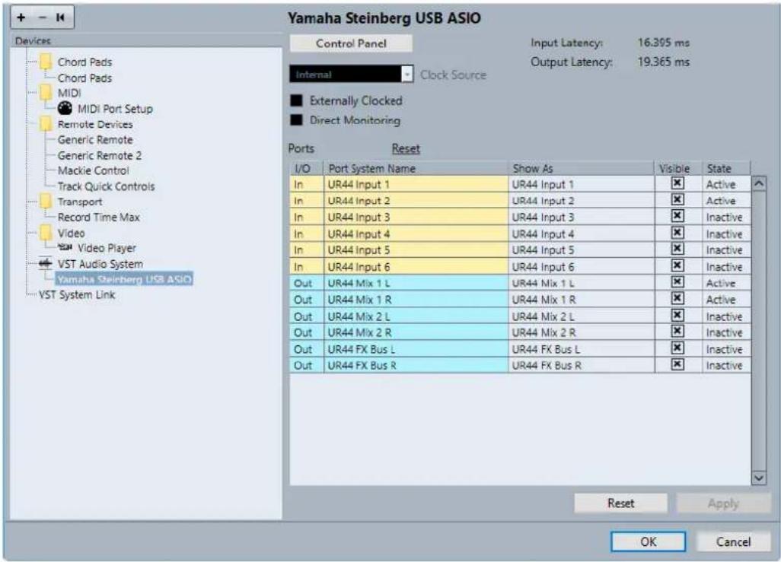The image size is (781, 562).
Task: Click the Chord Pads folder icon
Action: click(46, 62)
